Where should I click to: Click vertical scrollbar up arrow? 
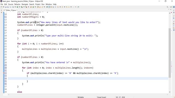pyautogui.click(x=170, y=13)
